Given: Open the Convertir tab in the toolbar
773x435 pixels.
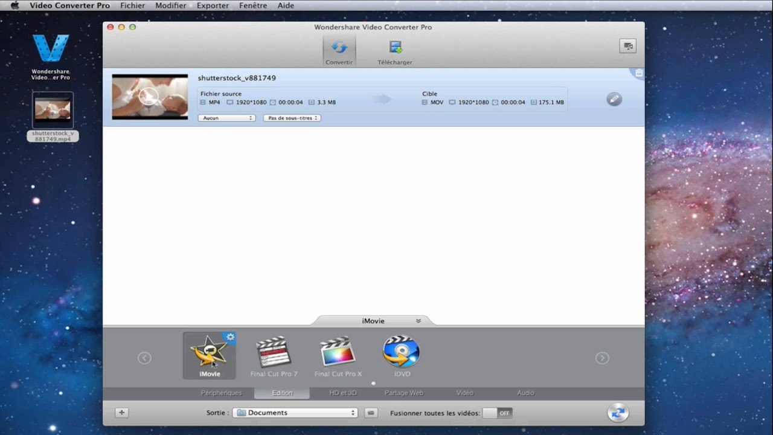Looking at the screenshot, I should point(339,51).
